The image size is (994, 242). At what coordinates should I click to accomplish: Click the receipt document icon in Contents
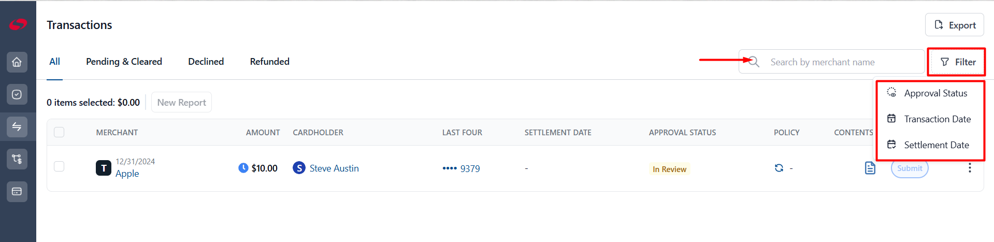pyautogui.click(x=870, y=168)
